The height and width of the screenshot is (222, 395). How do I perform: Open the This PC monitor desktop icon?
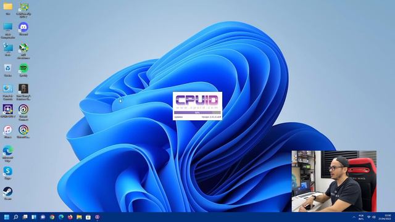[8, 27]
